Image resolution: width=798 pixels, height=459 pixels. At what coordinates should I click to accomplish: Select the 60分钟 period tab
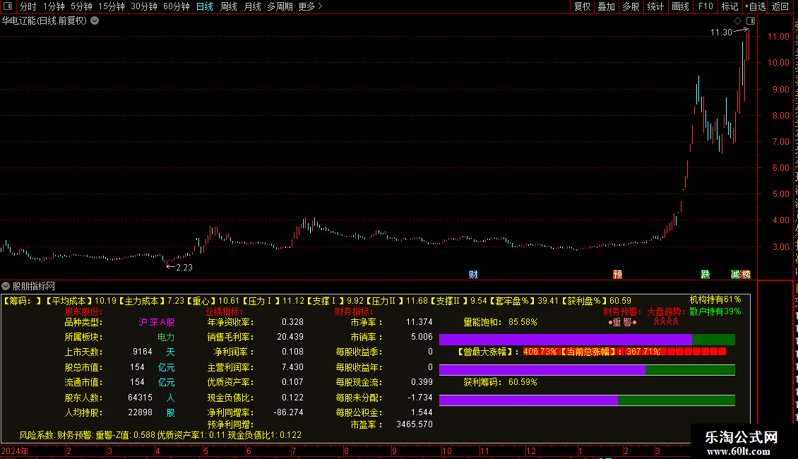coord(176,6)
